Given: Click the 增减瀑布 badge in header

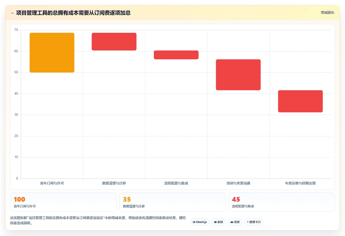Looking at the screenshot, I should tap(327, 12).
